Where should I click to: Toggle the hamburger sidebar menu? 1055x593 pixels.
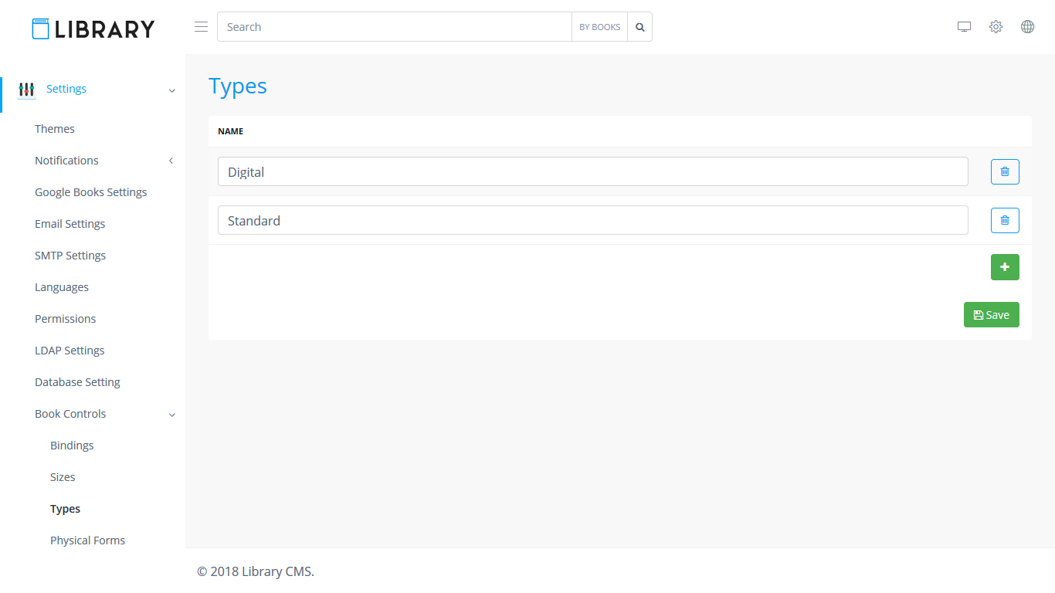pos(201,27)
